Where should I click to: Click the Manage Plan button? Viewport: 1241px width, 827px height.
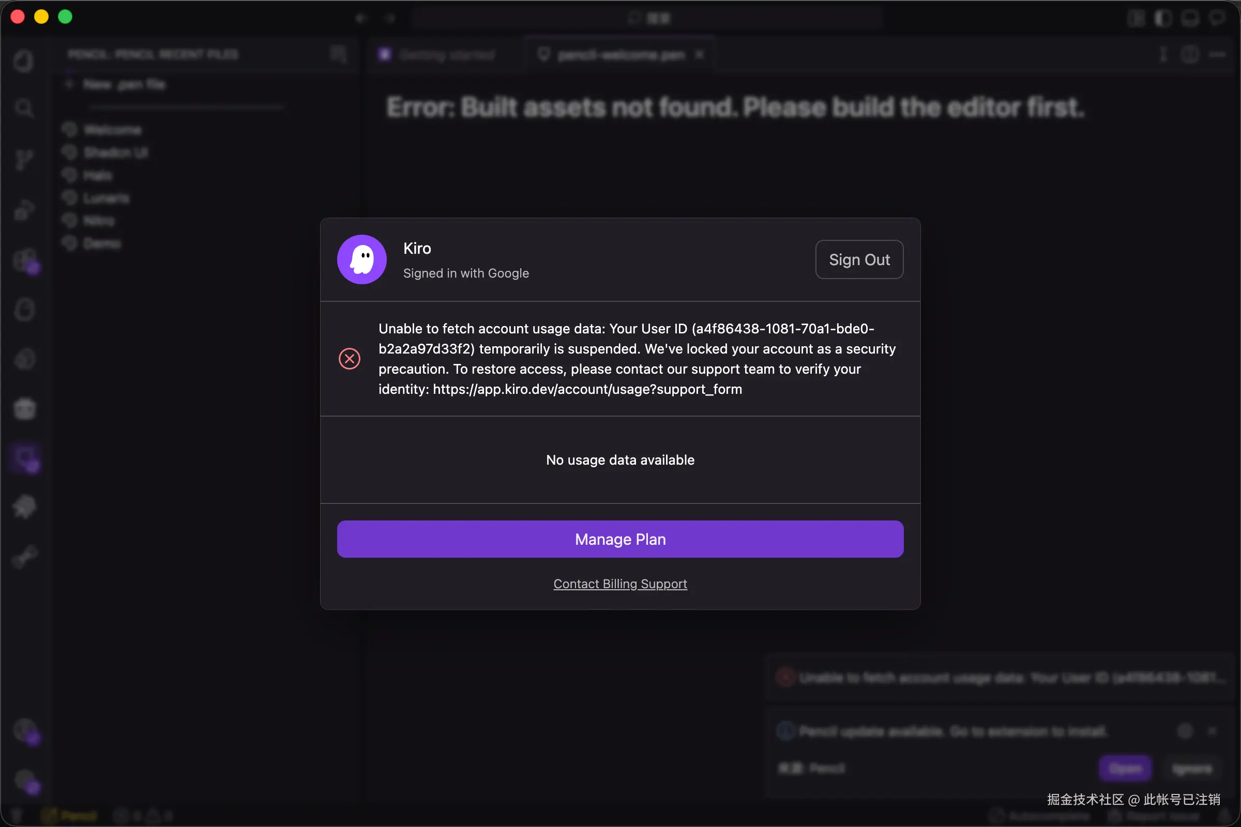coord(620,539)
